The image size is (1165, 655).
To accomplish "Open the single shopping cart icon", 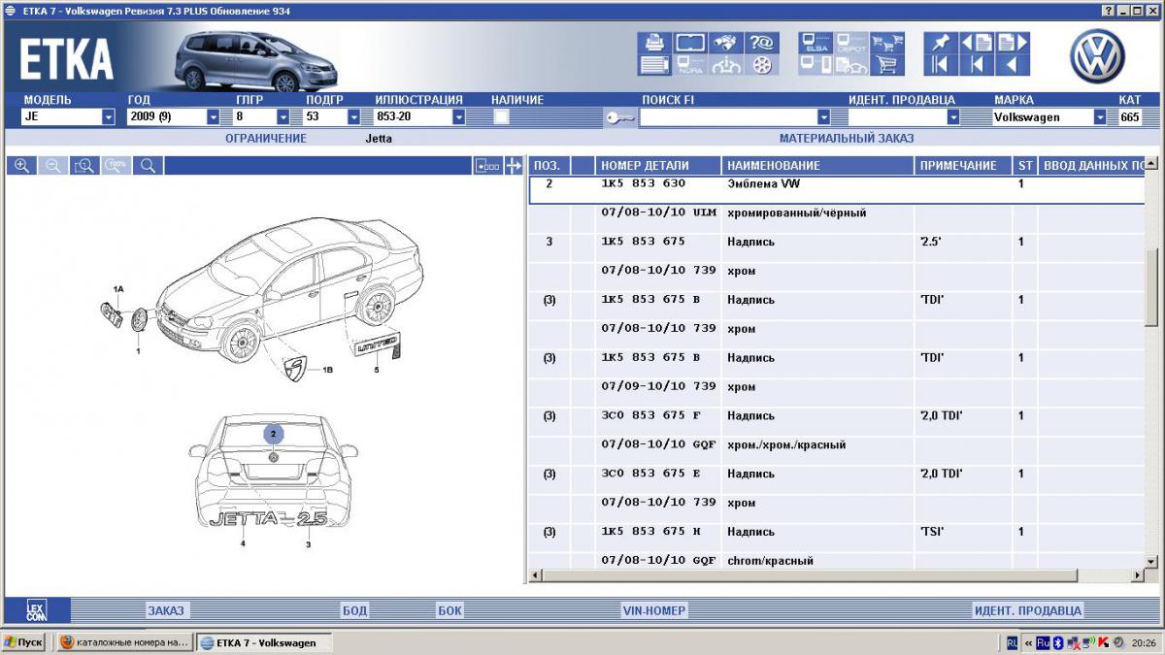I will 885,65.
